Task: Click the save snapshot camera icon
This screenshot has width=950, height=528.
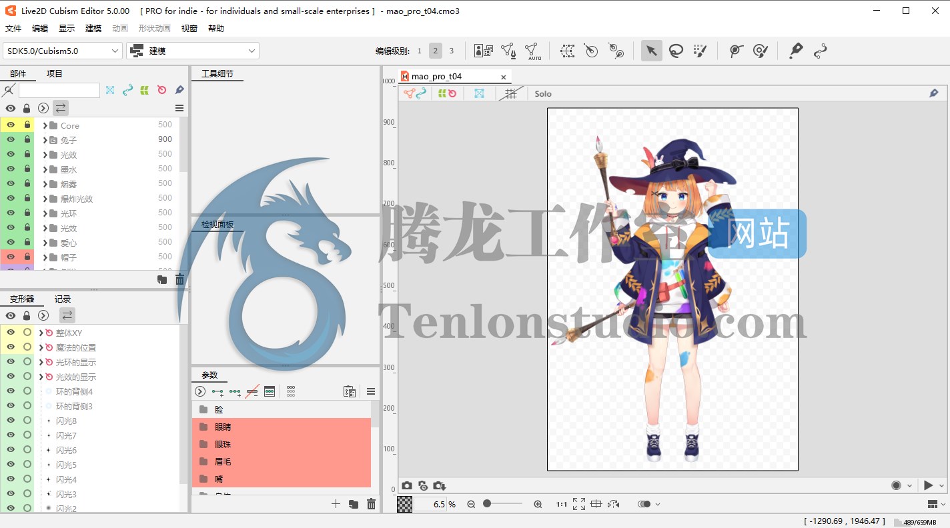Action: (x=440, y=485)
